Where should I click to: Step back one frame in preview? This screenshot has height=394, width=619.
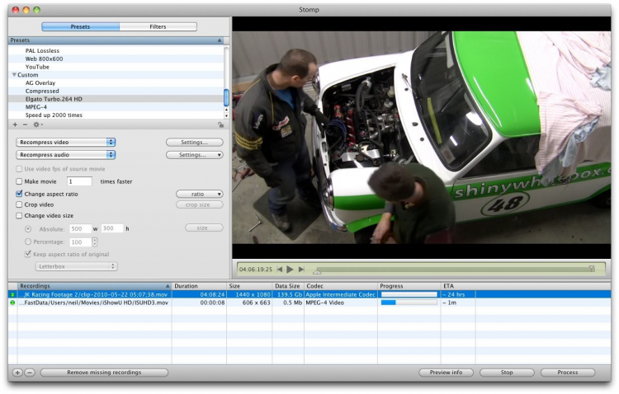280,270
